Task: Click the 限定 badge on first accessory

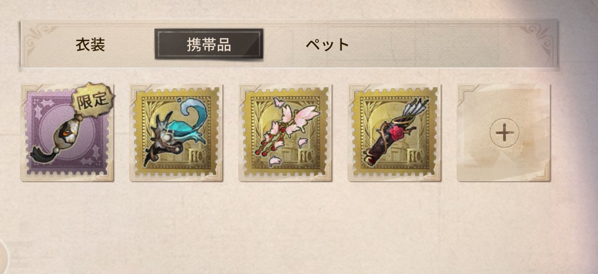Action: 92,100
